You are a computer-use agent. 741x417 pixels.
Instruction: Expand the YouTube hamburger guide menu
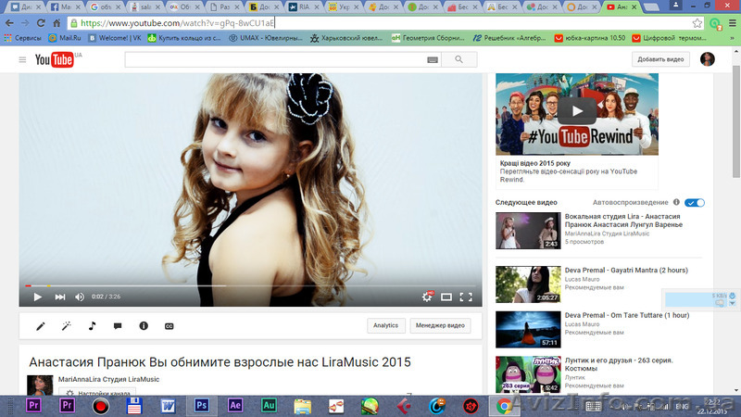pos(22,60)
